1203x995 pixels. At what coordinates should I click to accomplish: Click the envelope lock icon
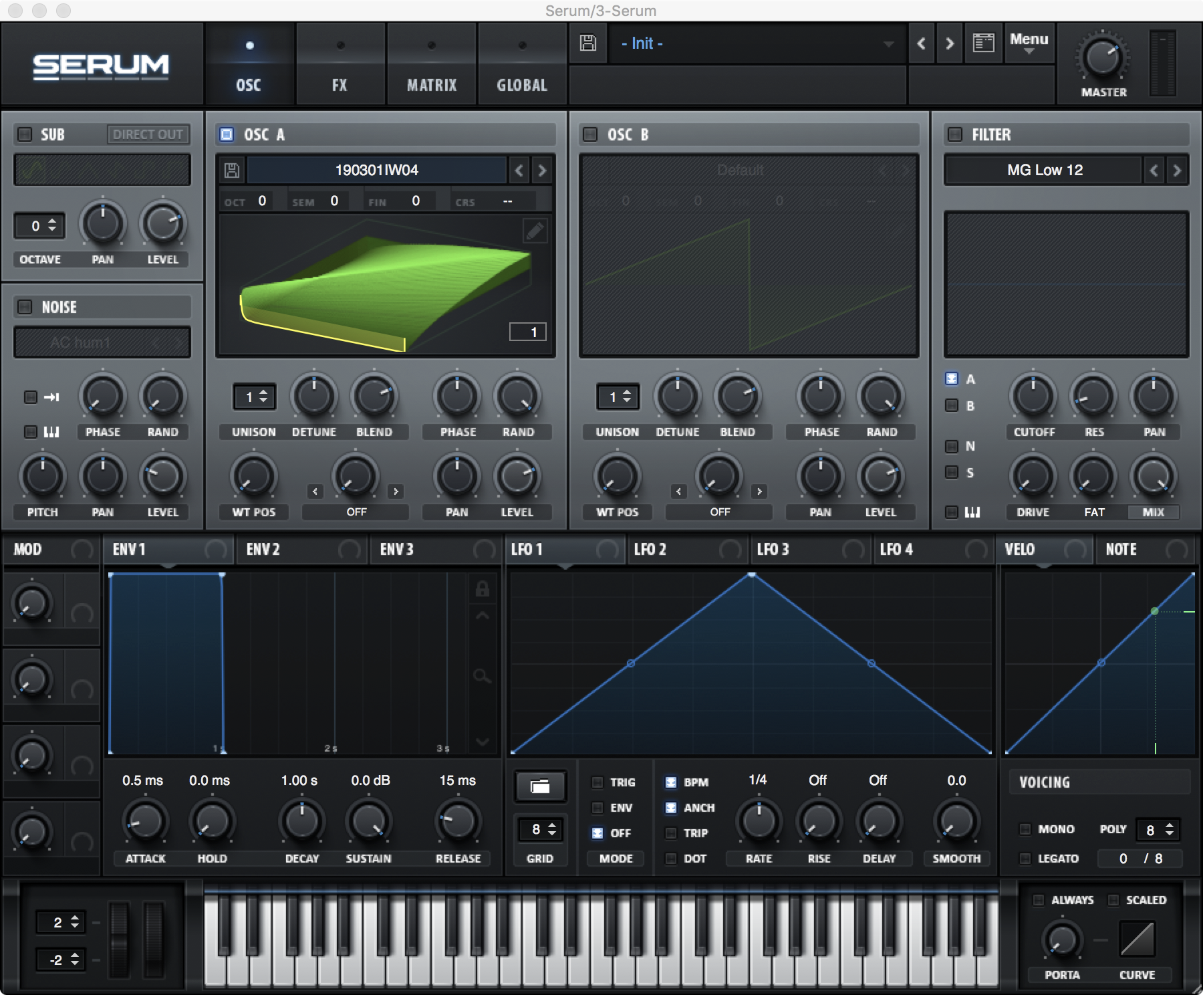tap(482, 588)
